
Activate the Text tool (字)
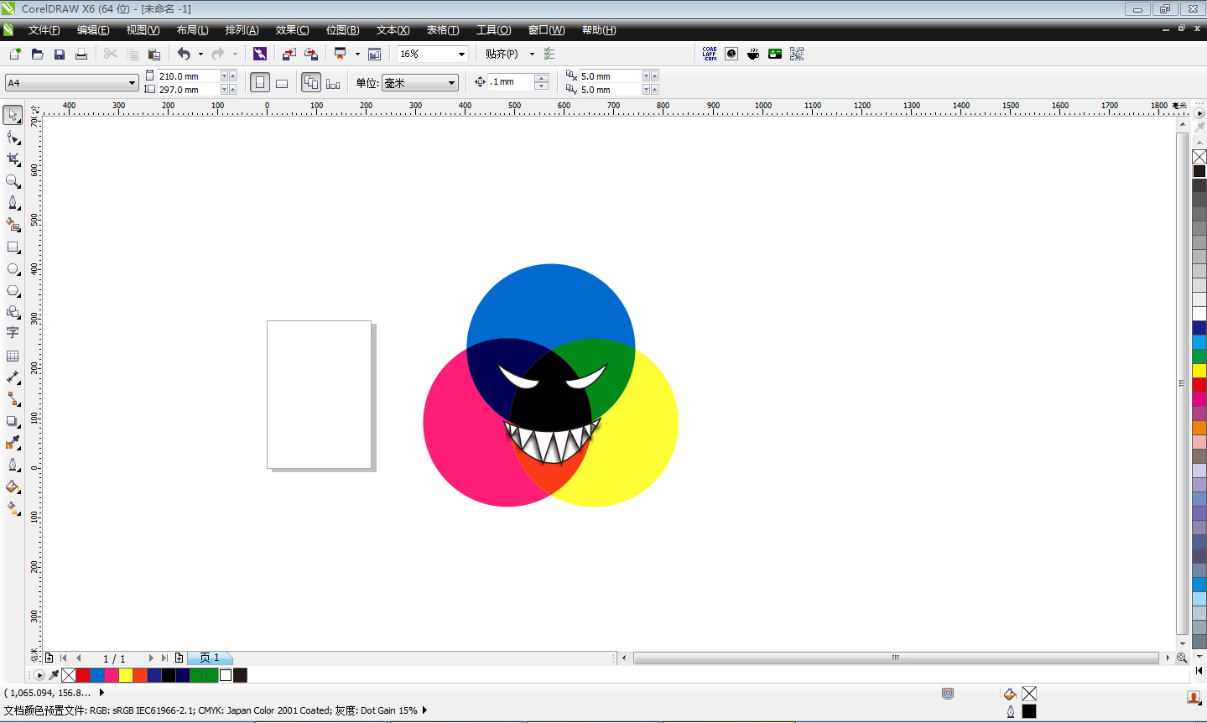point(13,333)
